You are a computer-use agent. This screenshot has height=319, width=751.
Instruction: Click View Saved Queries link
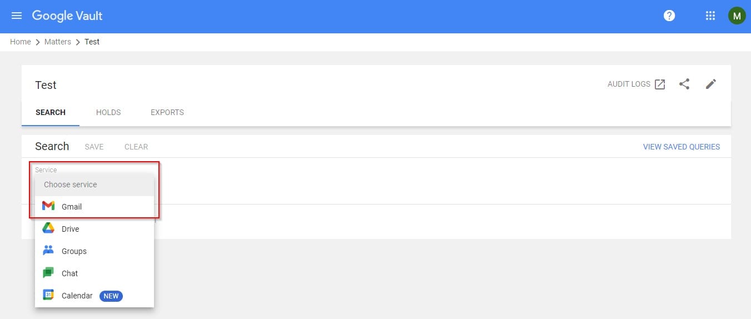click(681, 147)
